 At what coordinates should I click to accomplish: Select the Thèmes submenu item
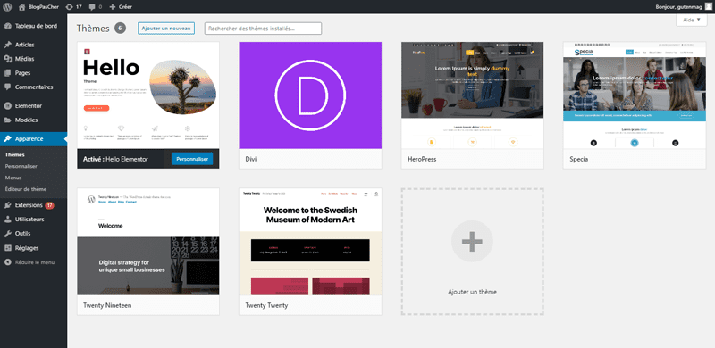[x=14, y=155]
